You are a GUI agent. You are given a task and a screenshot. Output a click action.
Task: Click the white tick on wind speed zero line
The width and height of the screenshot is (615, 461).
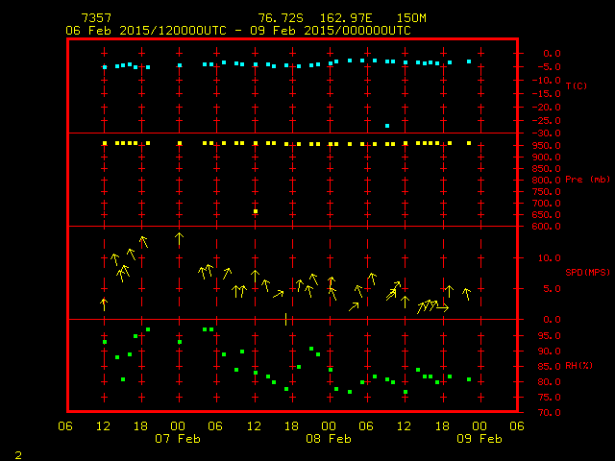285,318
